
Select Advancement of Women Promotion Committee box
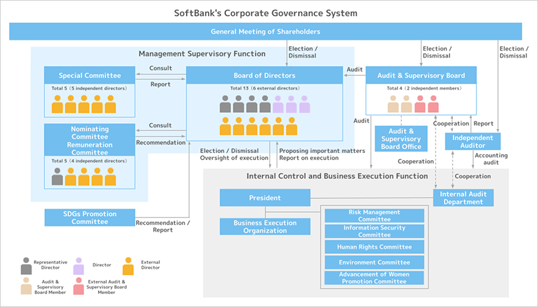click(374, 278)
